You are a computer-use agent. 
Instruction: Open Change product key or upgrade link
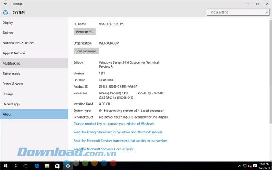click(113, 124)
